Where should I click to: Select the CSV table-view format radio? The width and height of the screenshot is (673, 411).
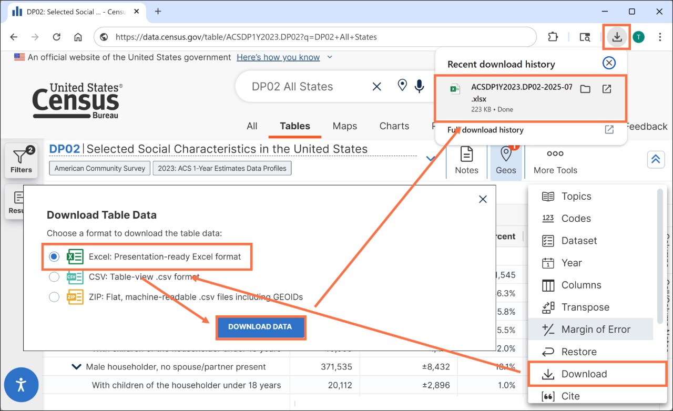point(54,276)
